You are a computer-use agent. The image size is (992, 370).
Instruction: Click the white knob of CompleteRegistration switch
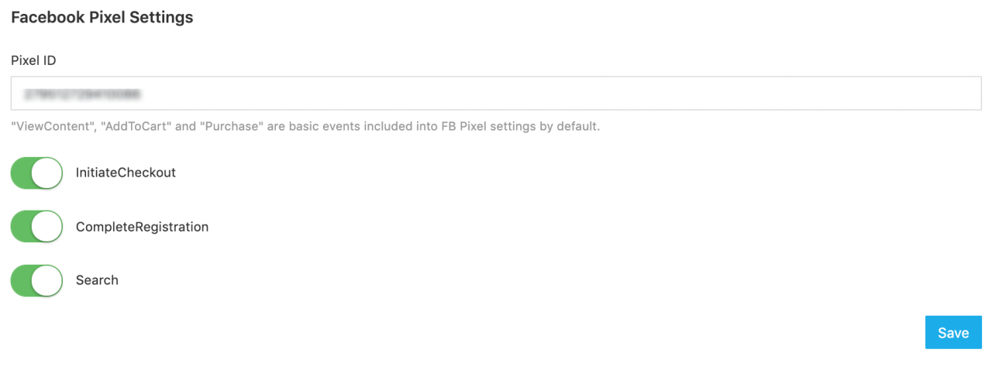(x=47, y=227)
